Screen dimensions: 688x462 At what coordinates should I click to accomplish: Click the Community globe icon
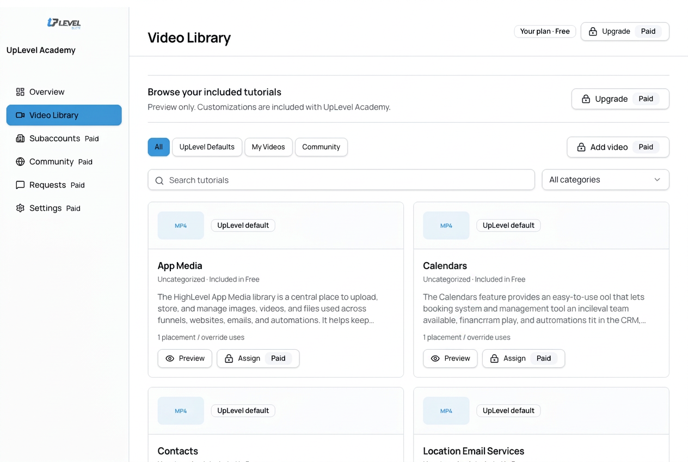click(20, 162)
